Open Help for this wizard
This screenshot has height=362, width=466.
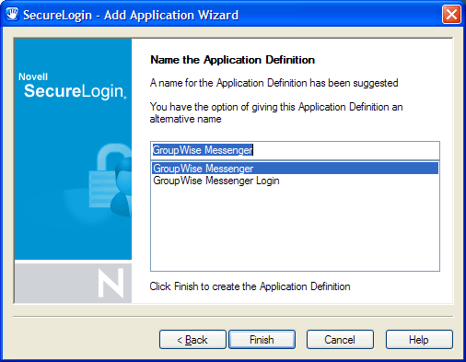419,340
